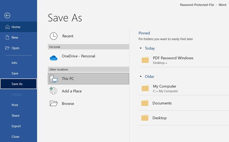Pick the Desktop folder location
This screenshot has width=229, height=142.
coord(159,118)
